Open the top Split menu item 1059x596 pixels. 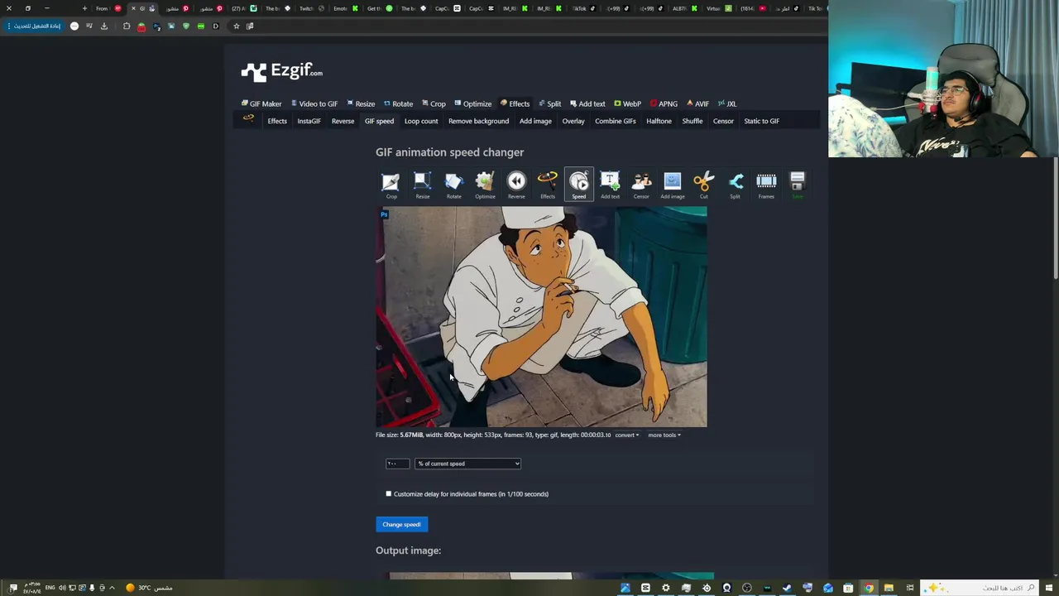pos(550,103)
